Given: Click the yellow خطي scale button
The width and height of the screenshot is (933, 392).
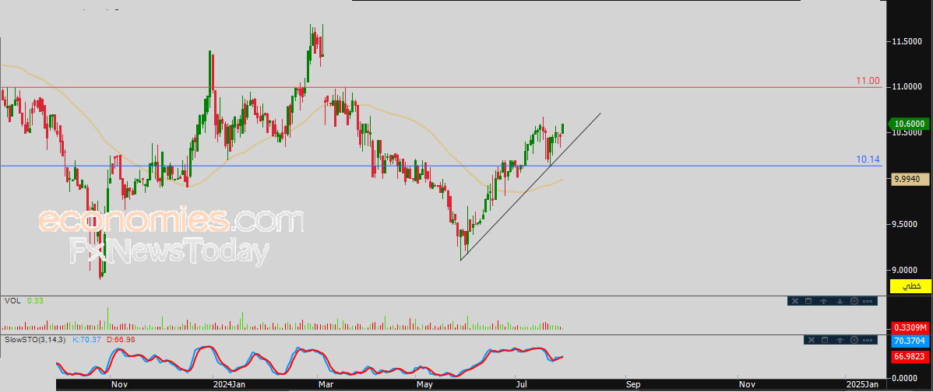Looking at the screenshot, I should (910, 285).
